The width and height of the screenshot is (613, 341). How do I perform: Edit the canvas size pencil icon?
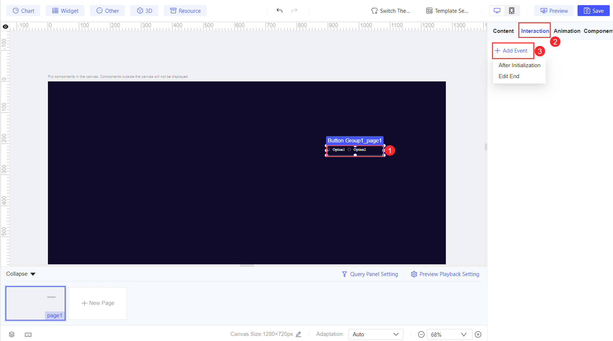click(x=298, y=334)
